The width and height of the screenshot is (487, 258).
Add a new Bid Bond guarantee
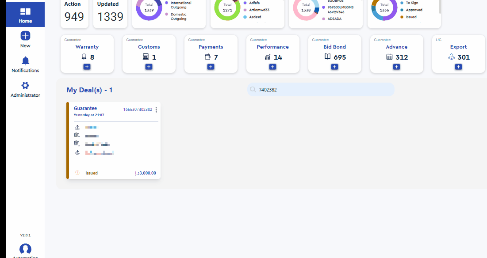pyautogui.click(x=334, y=67)
